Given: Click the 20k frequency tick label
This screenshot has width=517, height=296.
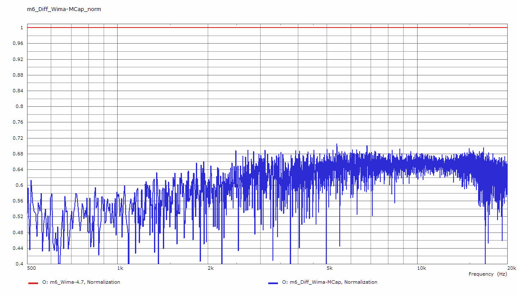Looking at the screenshot, I should [x=511, y=268].
